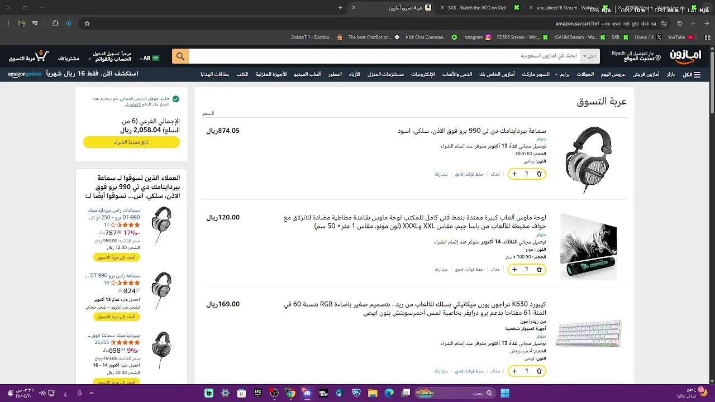Viewport: 715px width, 402px height.
Task: Open 'الإلكترونيات' nav item
Action: 423,74
